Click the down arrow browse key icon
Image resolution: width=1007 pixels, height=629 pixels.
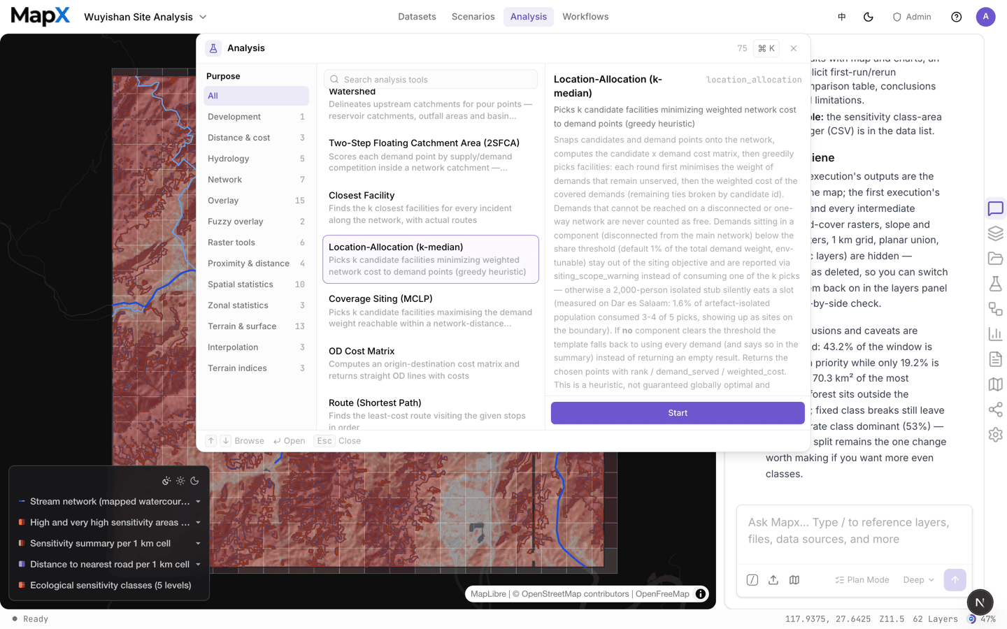[x=226, y=441]
